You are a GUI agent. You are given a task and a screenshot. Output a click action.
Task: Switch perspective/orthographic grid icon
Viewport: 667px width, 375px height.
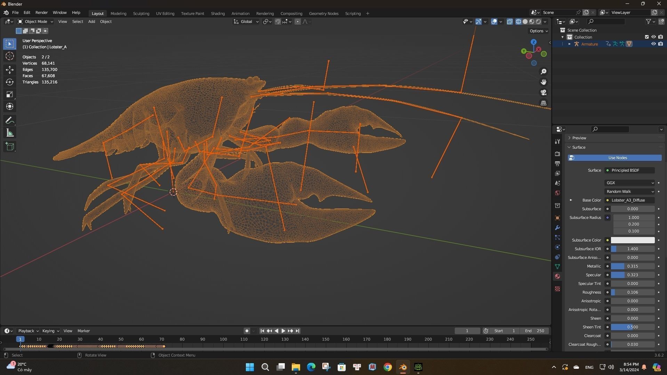point(543,103)
